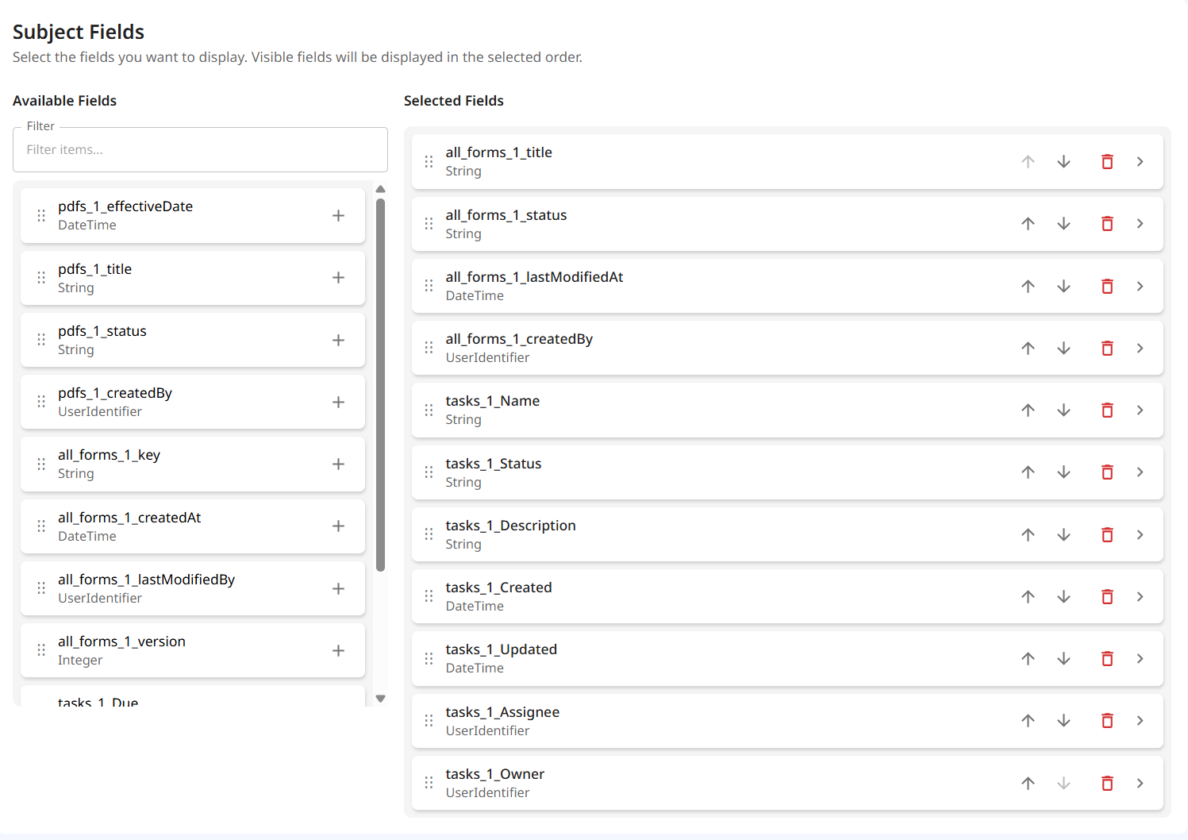Click the Filter items input field

pos(200,149)
